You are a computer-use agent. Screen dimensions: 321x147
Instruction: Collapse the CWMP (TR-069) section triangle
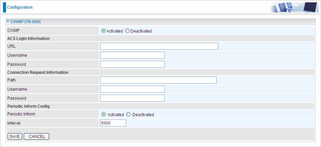tap(8, 22)
